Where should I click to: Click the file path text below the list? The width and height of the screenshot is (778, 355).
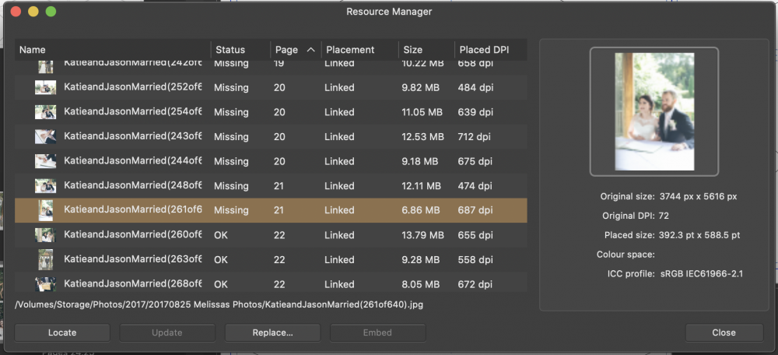click(219, 304)
